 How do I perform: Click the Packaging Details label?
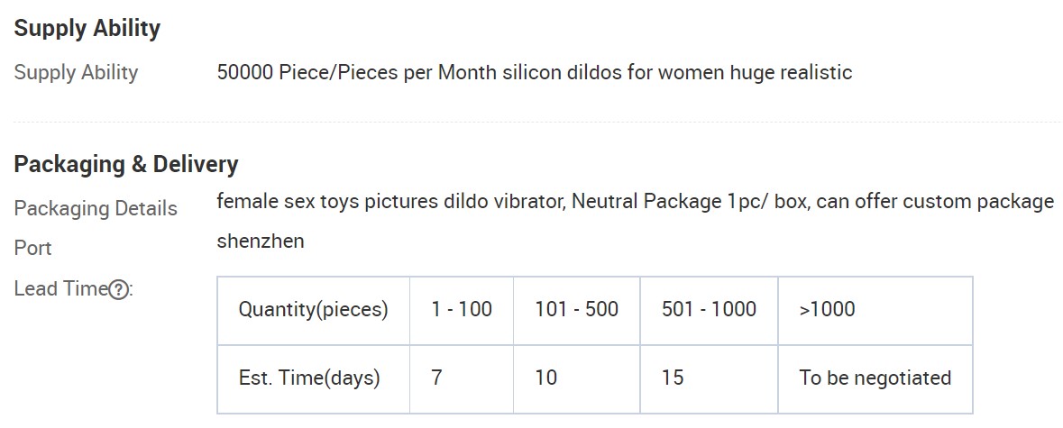pyautogui.click(x=96, y=208)
